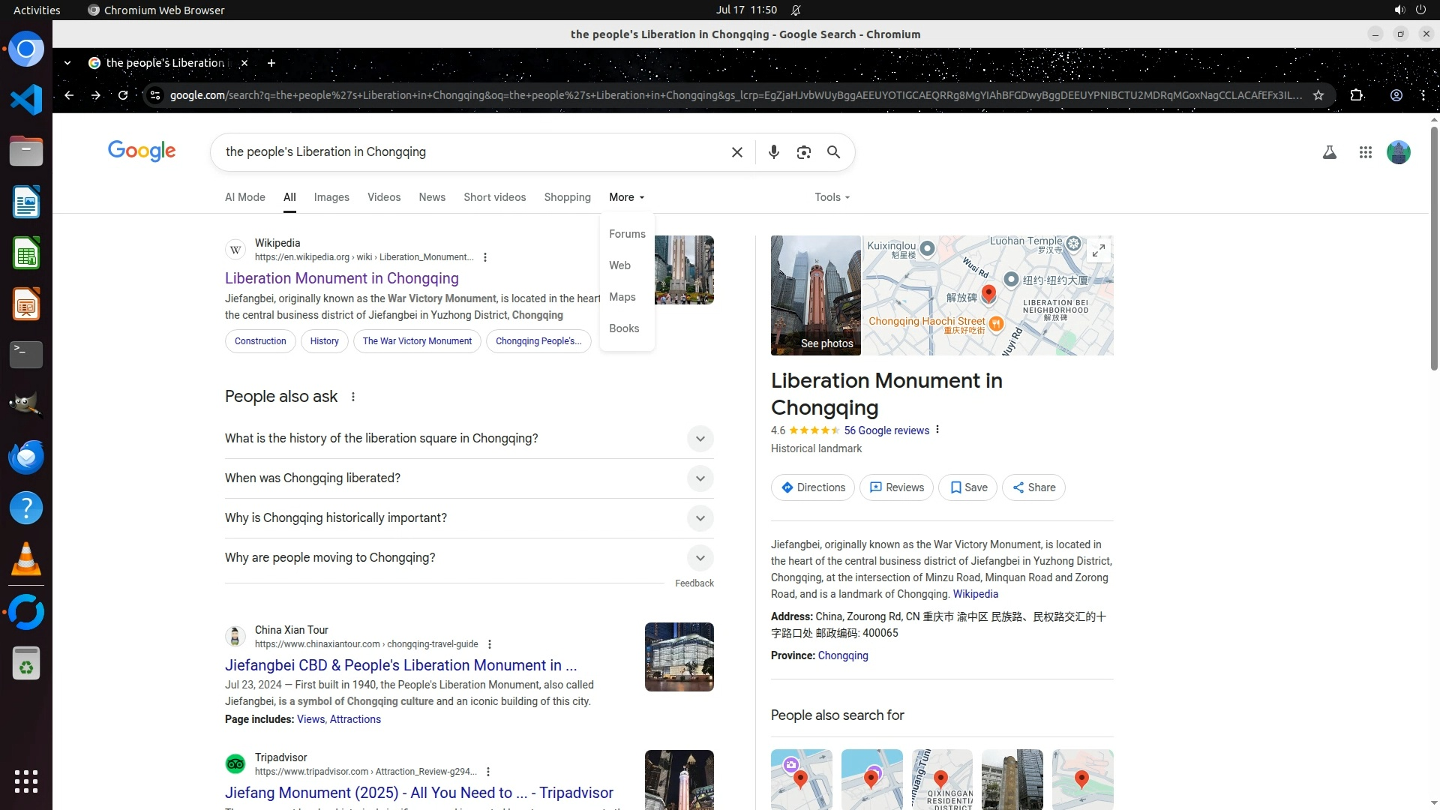Open 'Liberation Monument in Chongqing' Wikipedia link
The image size is (1440, 810).
341,278
